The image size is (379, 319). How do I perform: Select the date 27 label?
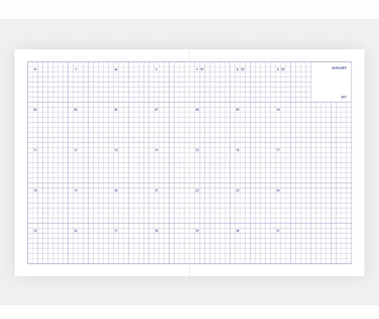[x=116, y=231]
